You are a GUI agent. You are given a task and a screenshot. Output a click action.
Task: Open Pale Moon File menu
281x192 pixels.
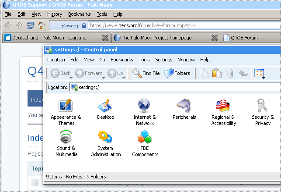tap(8, 14)
